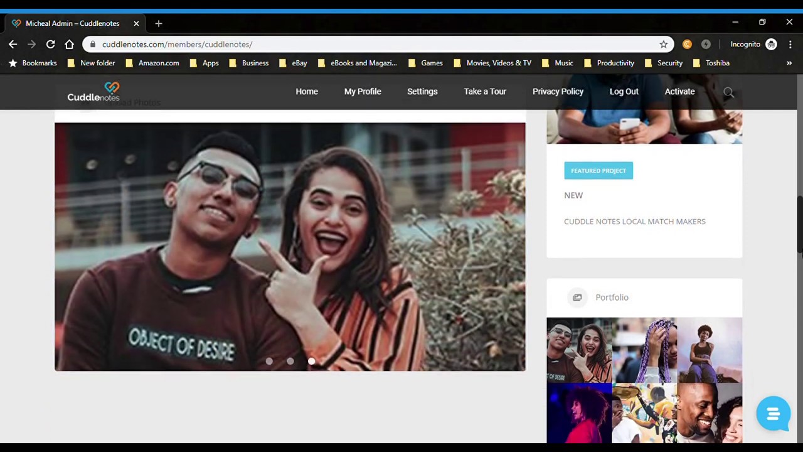Click the Portfolio heading text
The width and height of the screenshot is (803, 452).
[x=612, y=298]
